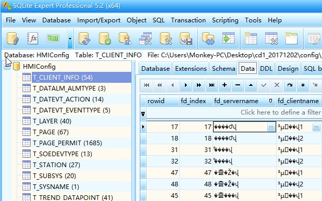Select the Data tab

(247, 68)
